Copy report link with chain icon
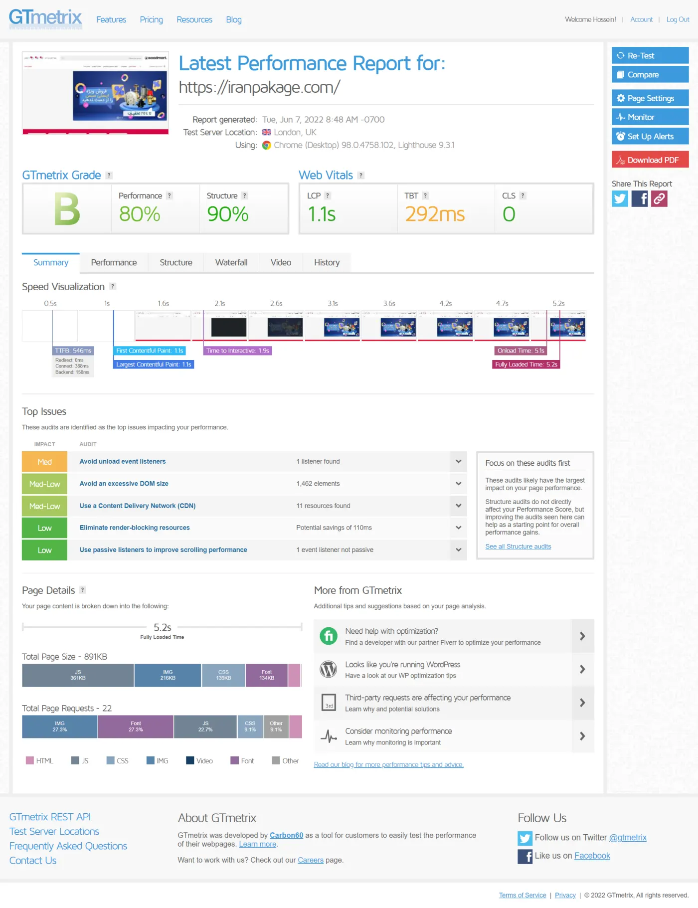The width and height of the screenshot is (698, 908). pyautogui.click(x=659, y=198)
